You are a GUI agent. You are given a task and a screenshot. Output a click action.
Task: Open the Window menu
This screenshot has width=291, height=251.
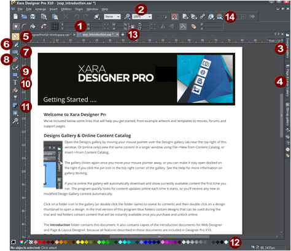coord(92,9)
